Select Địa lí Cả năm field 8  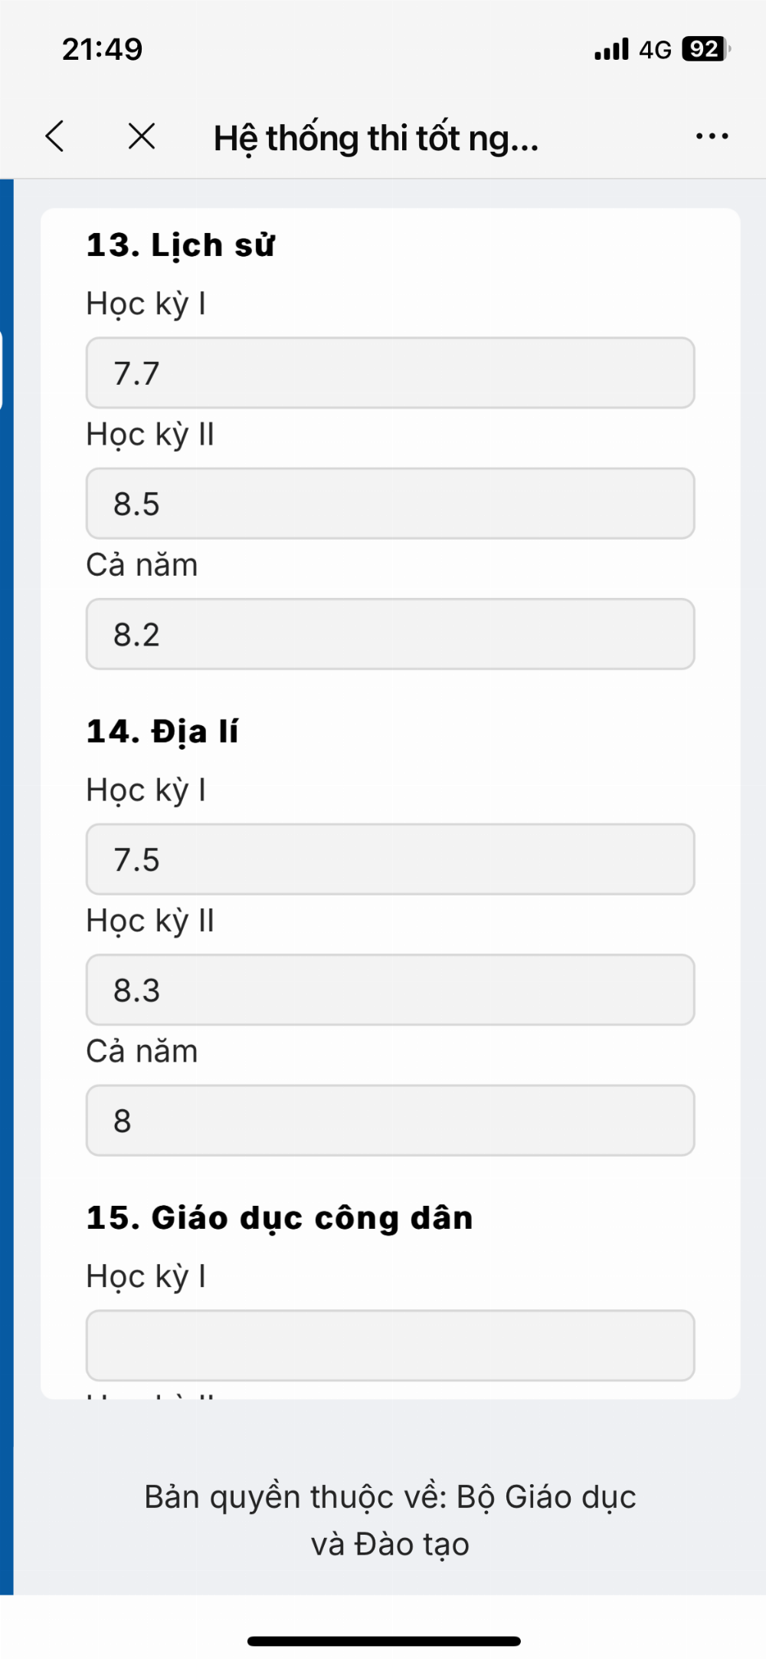click(x=390, y=1120)
